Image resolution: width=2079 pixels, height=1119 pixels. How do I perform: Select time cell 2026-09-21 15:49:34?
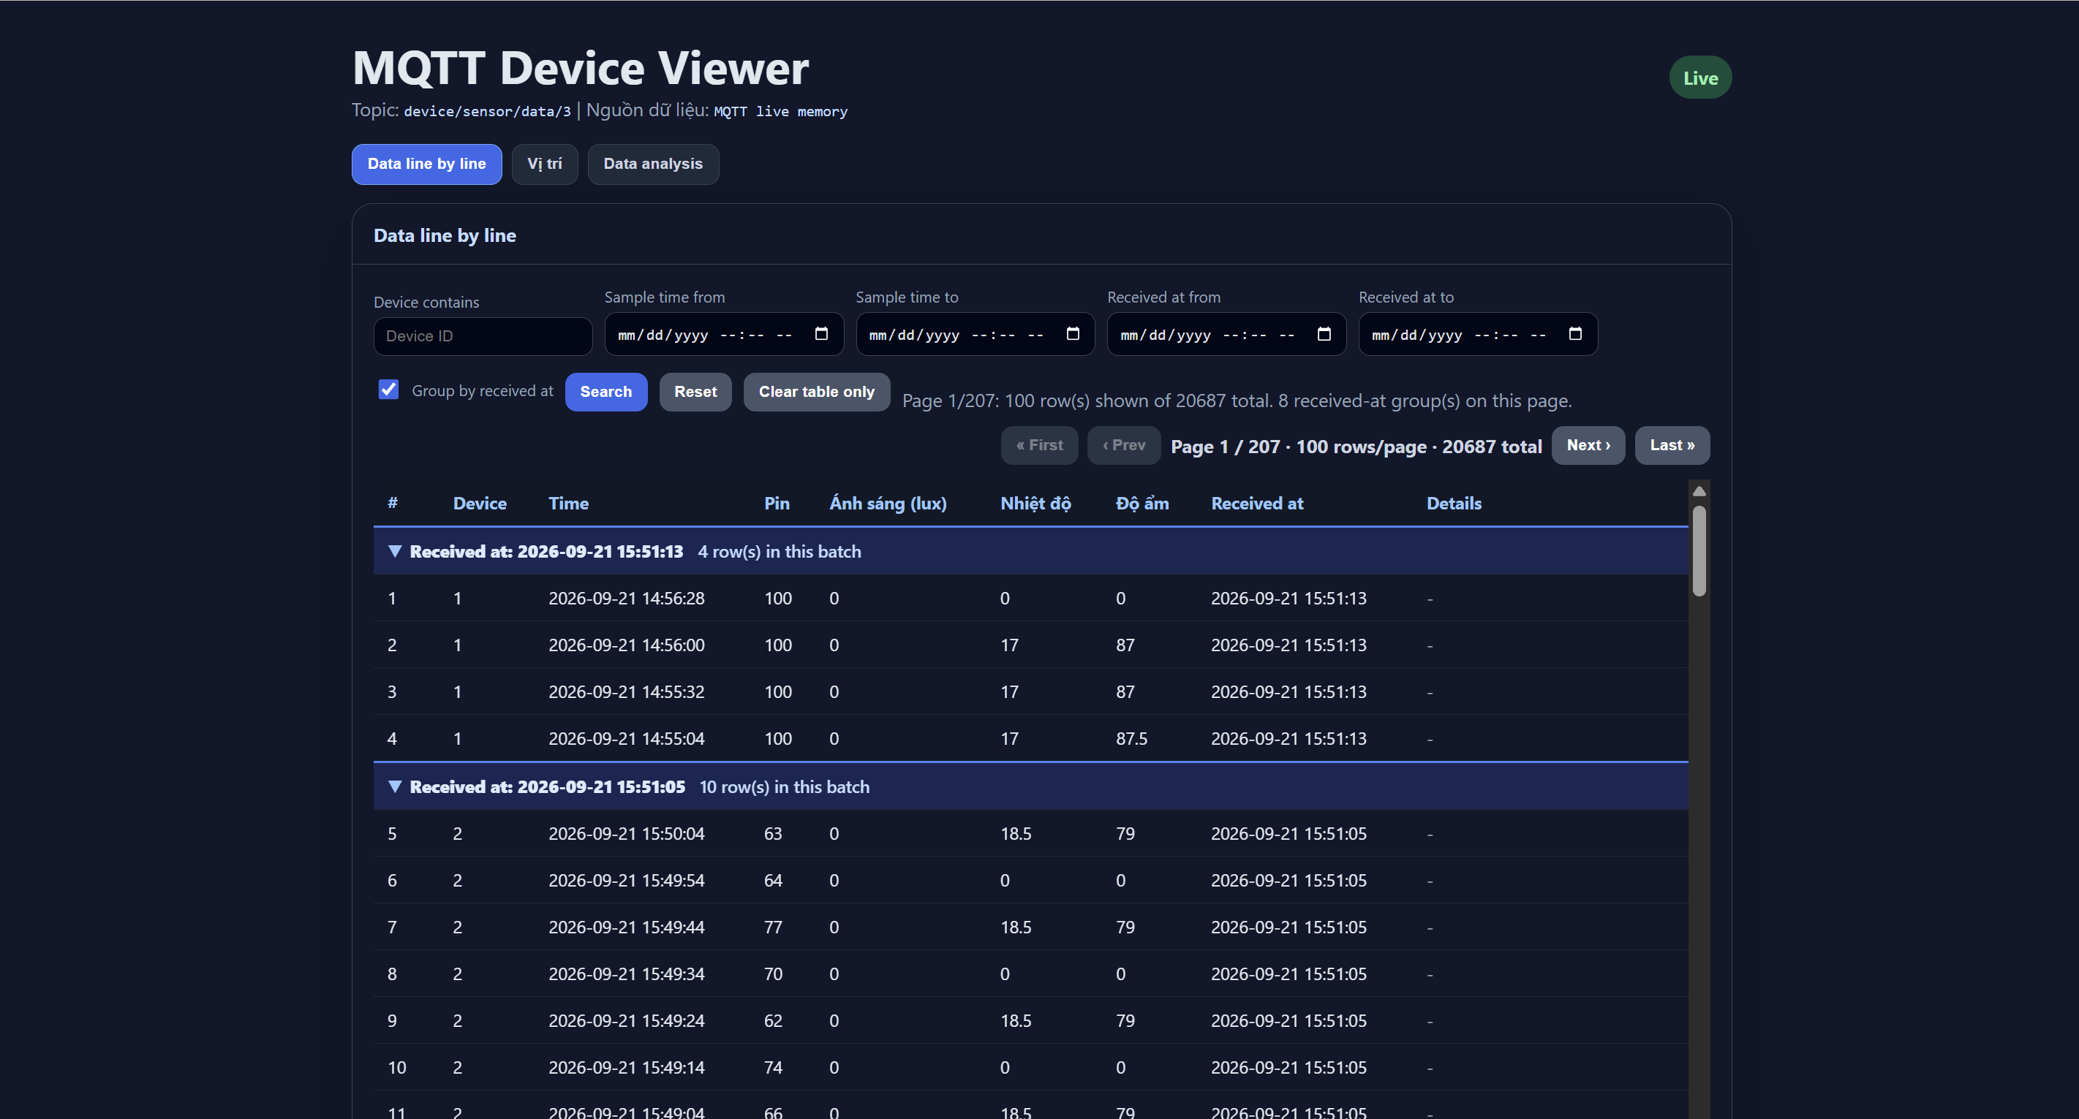point(627,974)
